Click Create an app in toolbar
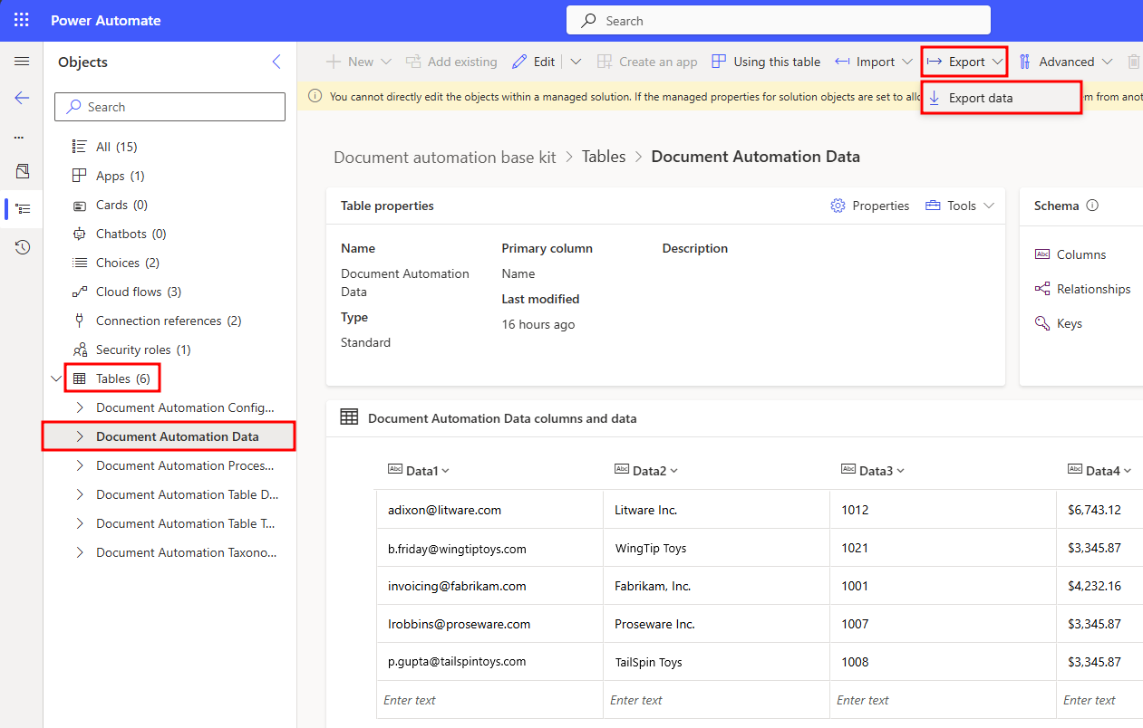This screenshot has width=1143, height=728. point(647,62)
